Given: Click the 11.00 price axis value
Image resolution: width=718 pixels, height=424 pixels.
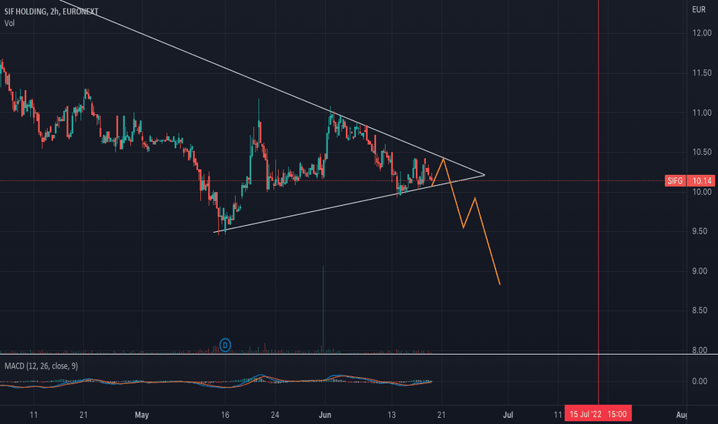Looking at the screenshot, I should point(702,113).
